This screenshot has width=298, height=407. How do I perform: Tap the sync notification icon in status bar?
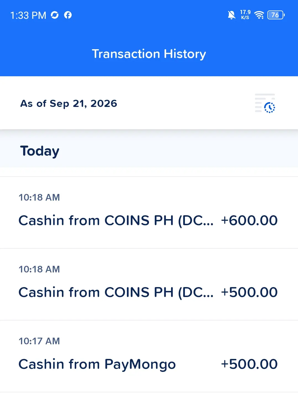[x=55, y=15]
